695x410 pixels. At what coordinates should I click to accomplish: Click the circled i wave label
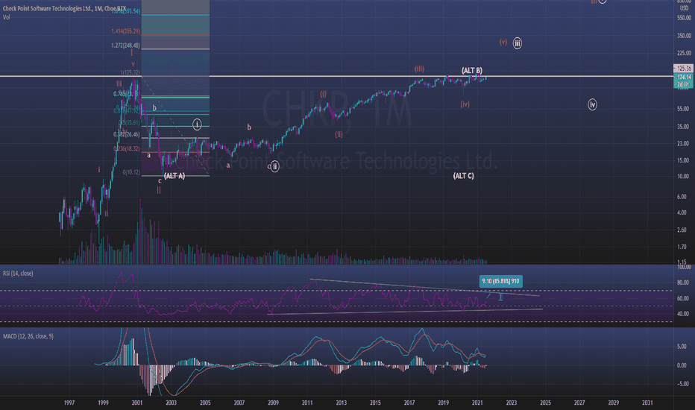pyautogui.click(x=198, y=124)
